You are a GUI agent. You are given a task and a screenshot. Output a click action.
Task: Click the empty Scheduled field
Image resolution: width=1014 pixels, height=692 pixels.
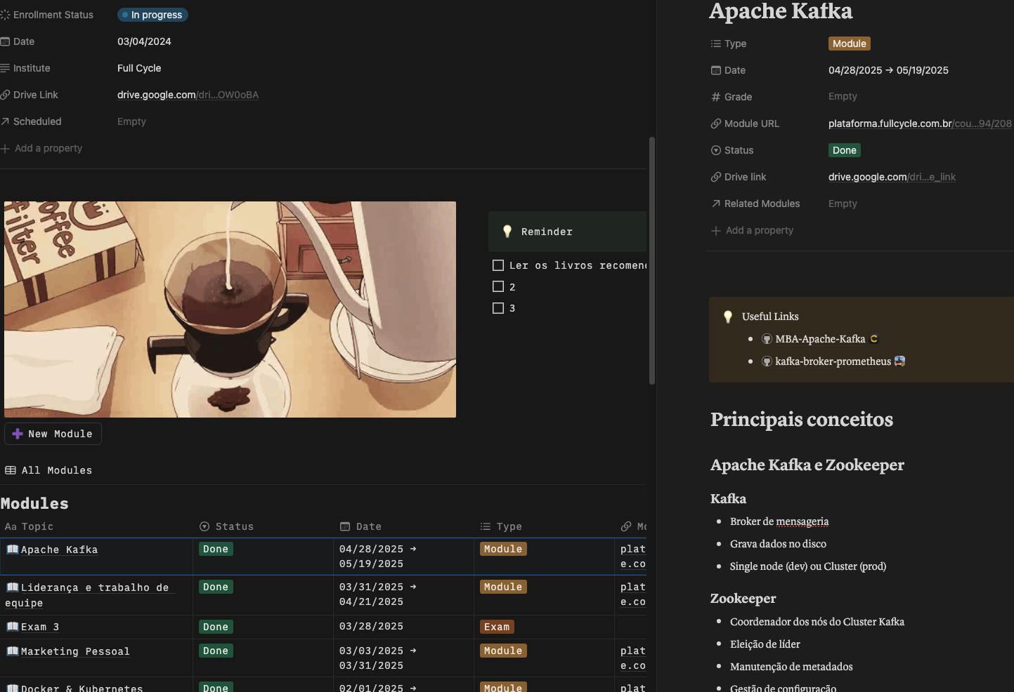click(x=131, y=121)
